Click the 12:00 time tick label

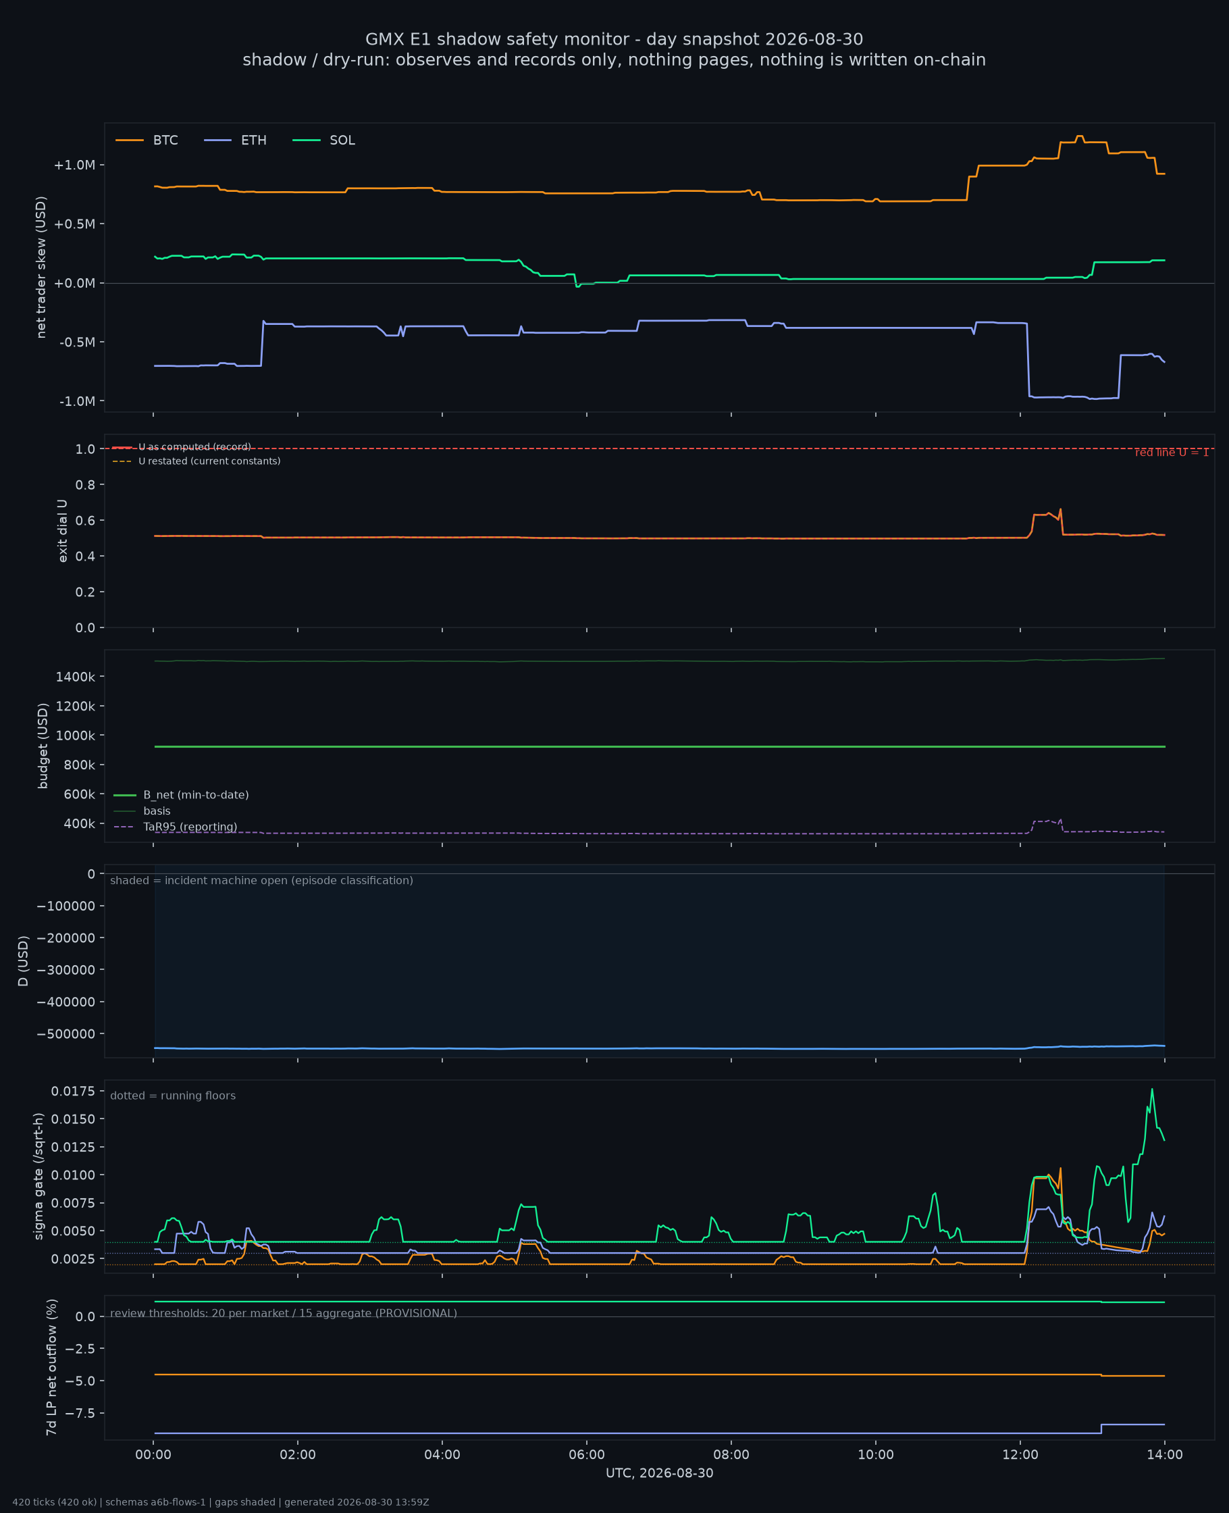coord(1020,1455)
